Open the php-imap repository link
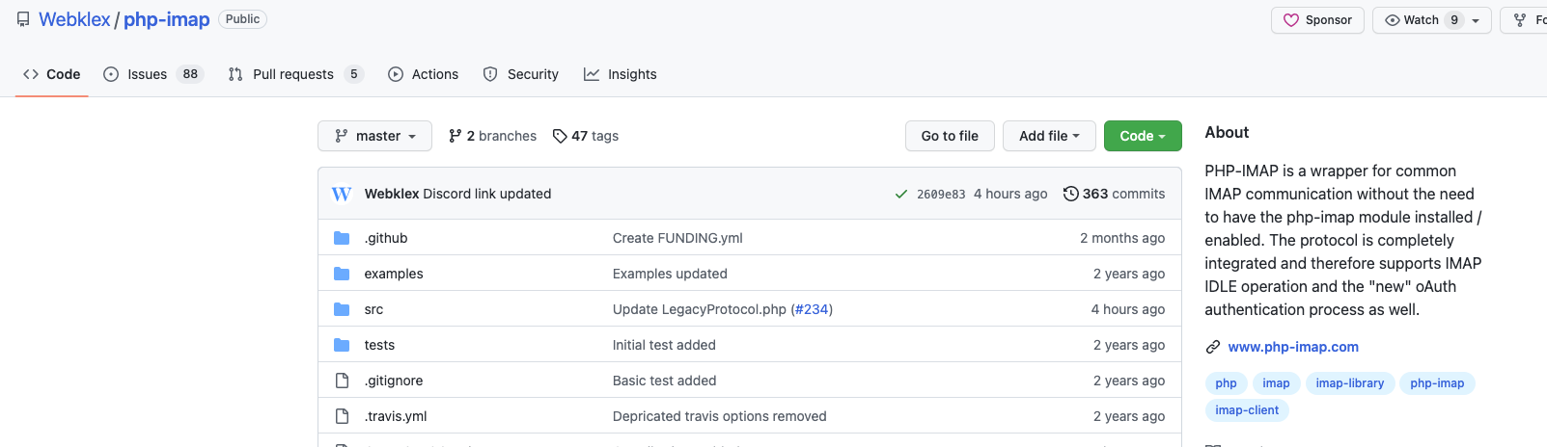Image resolution: width=1547 pixels, height=447 pixels. click(166, 19)
